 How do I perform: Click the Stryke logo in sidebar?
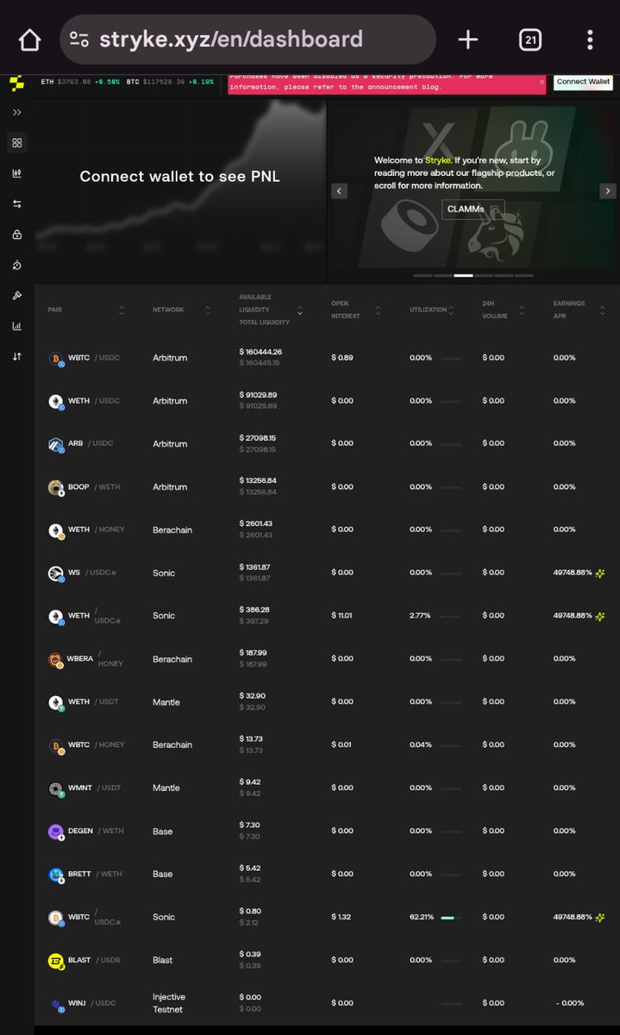click(x=16, y=84)
